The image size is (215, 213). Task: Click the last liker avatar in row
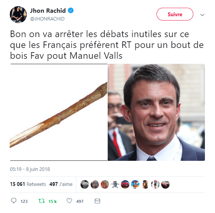(x=165, y=184)
